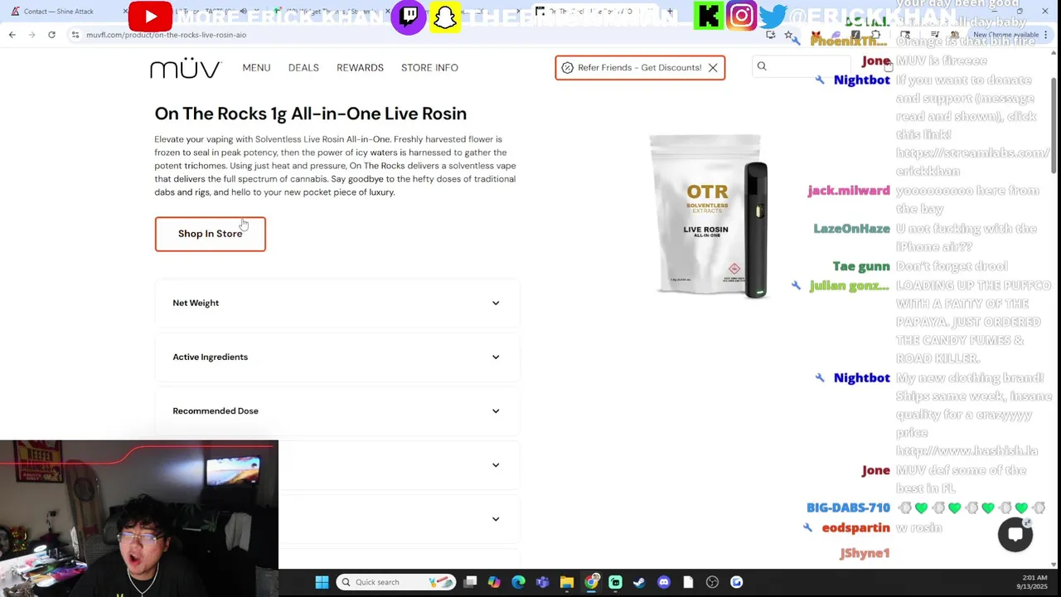Expand the Net Weight section
The width and height of the screenshot is (1061, 597).
tap(336, 303)
